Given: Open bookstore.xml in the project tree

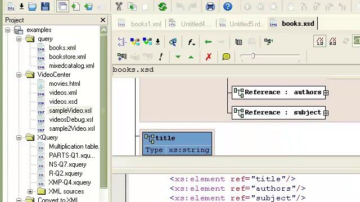Looking at the screenshot, I should click(67, 57).
